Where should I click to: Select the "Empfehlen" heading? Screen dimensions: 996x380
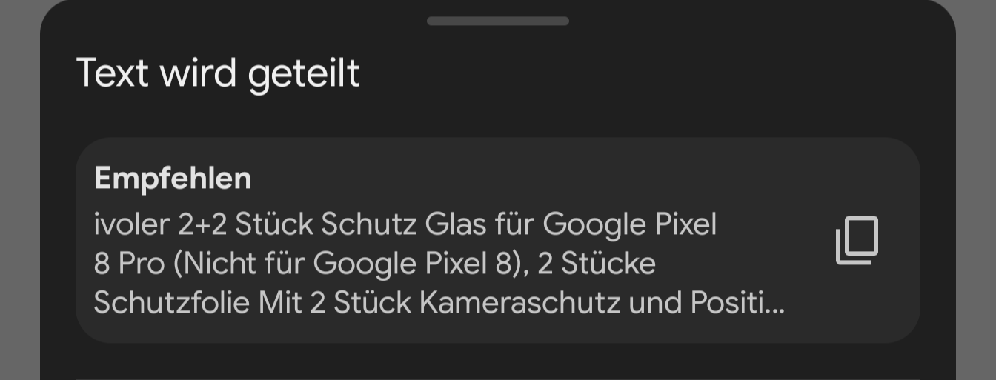173,179
